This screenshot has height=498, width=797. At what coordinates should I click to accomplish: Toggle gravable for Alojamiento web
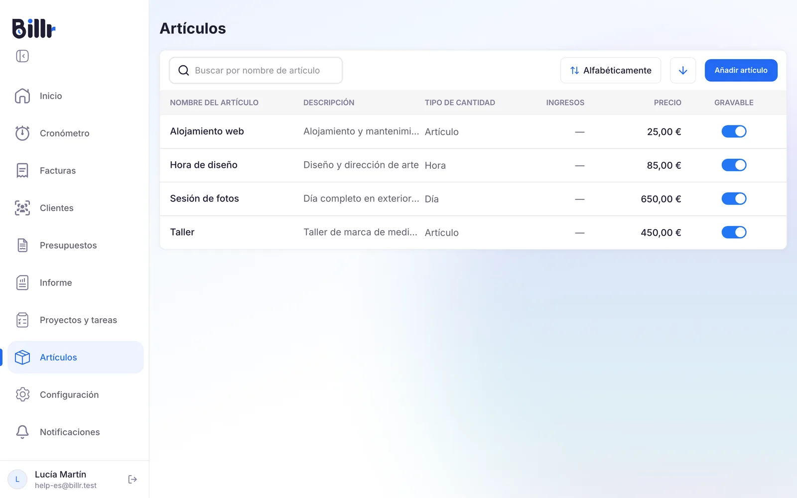[x=734, y=131]
